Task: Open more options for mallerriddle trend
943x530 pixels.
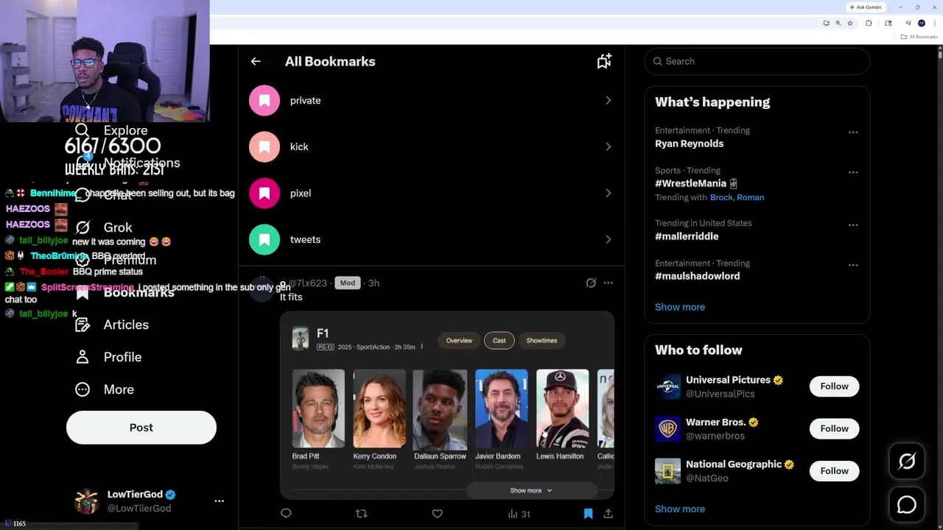Action: tap(853, 225)
